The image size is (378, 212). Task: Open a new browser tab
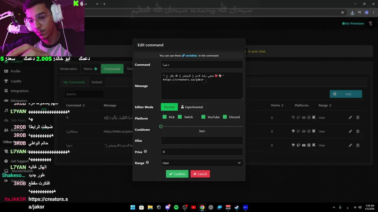click(104, 4)
